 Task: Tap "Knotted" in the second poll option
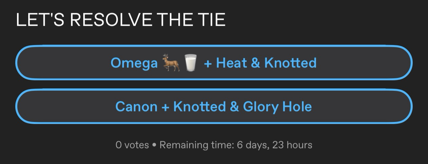click(x=199, y=107)
